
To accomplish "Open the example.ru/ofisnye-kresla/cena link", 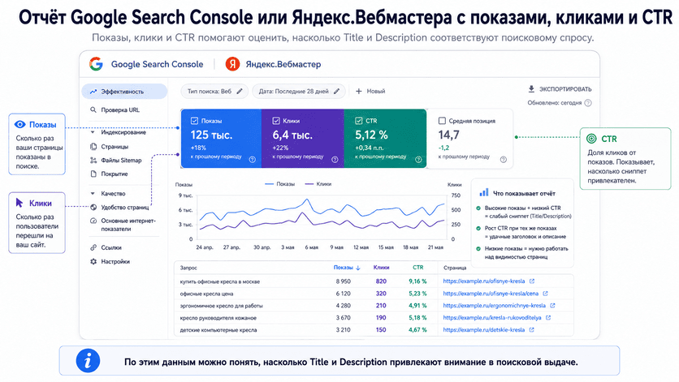I will (491, 294).
